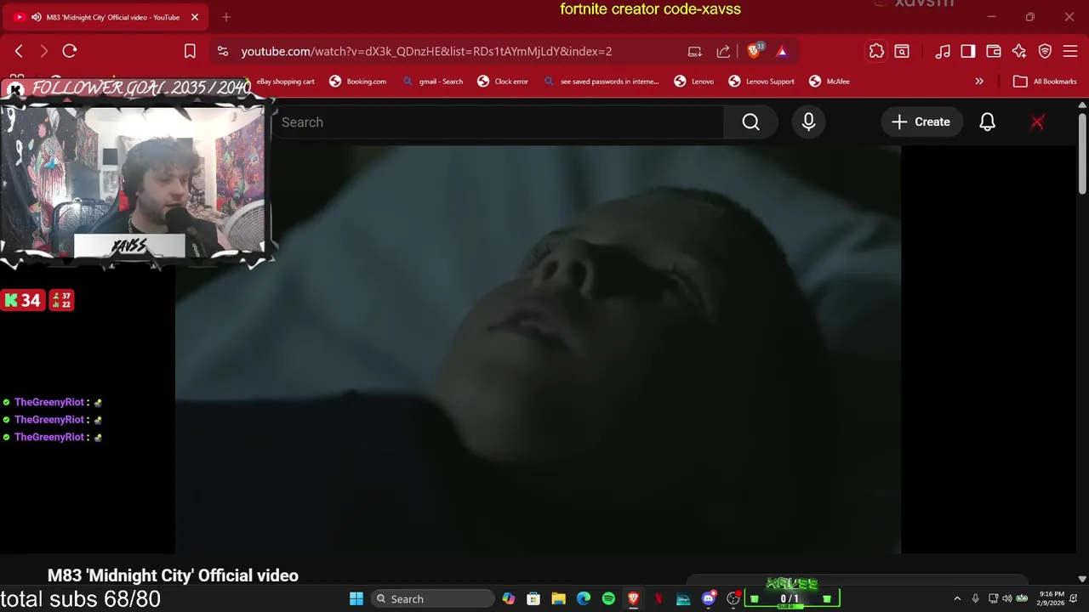Open the media control music note icon
1089x612 pixels.
(943, 51)
